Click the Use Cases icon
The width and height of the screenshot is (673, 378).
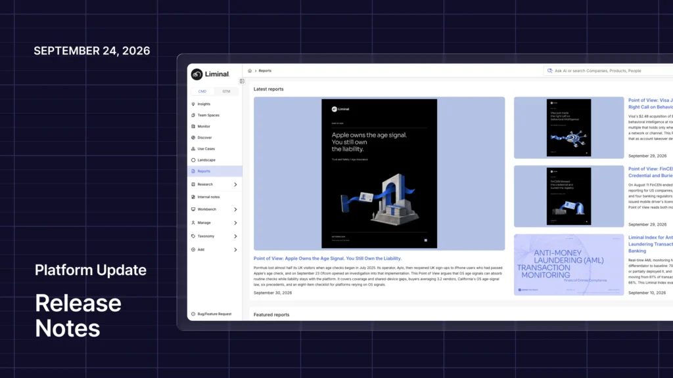pyautogui.click(x=193, y=149)
